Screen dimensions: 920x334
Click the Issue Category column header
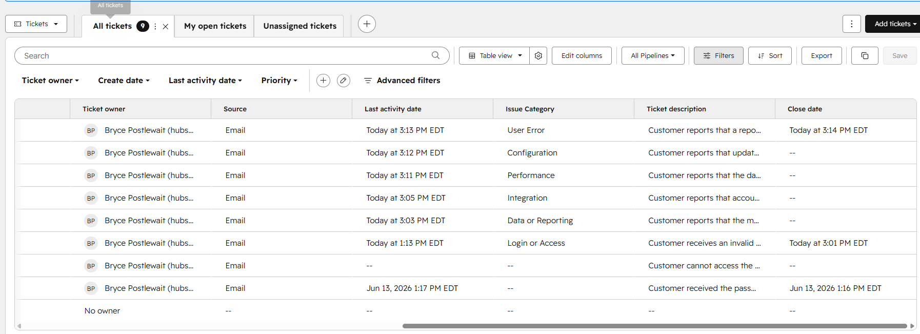tap(564, 109)
